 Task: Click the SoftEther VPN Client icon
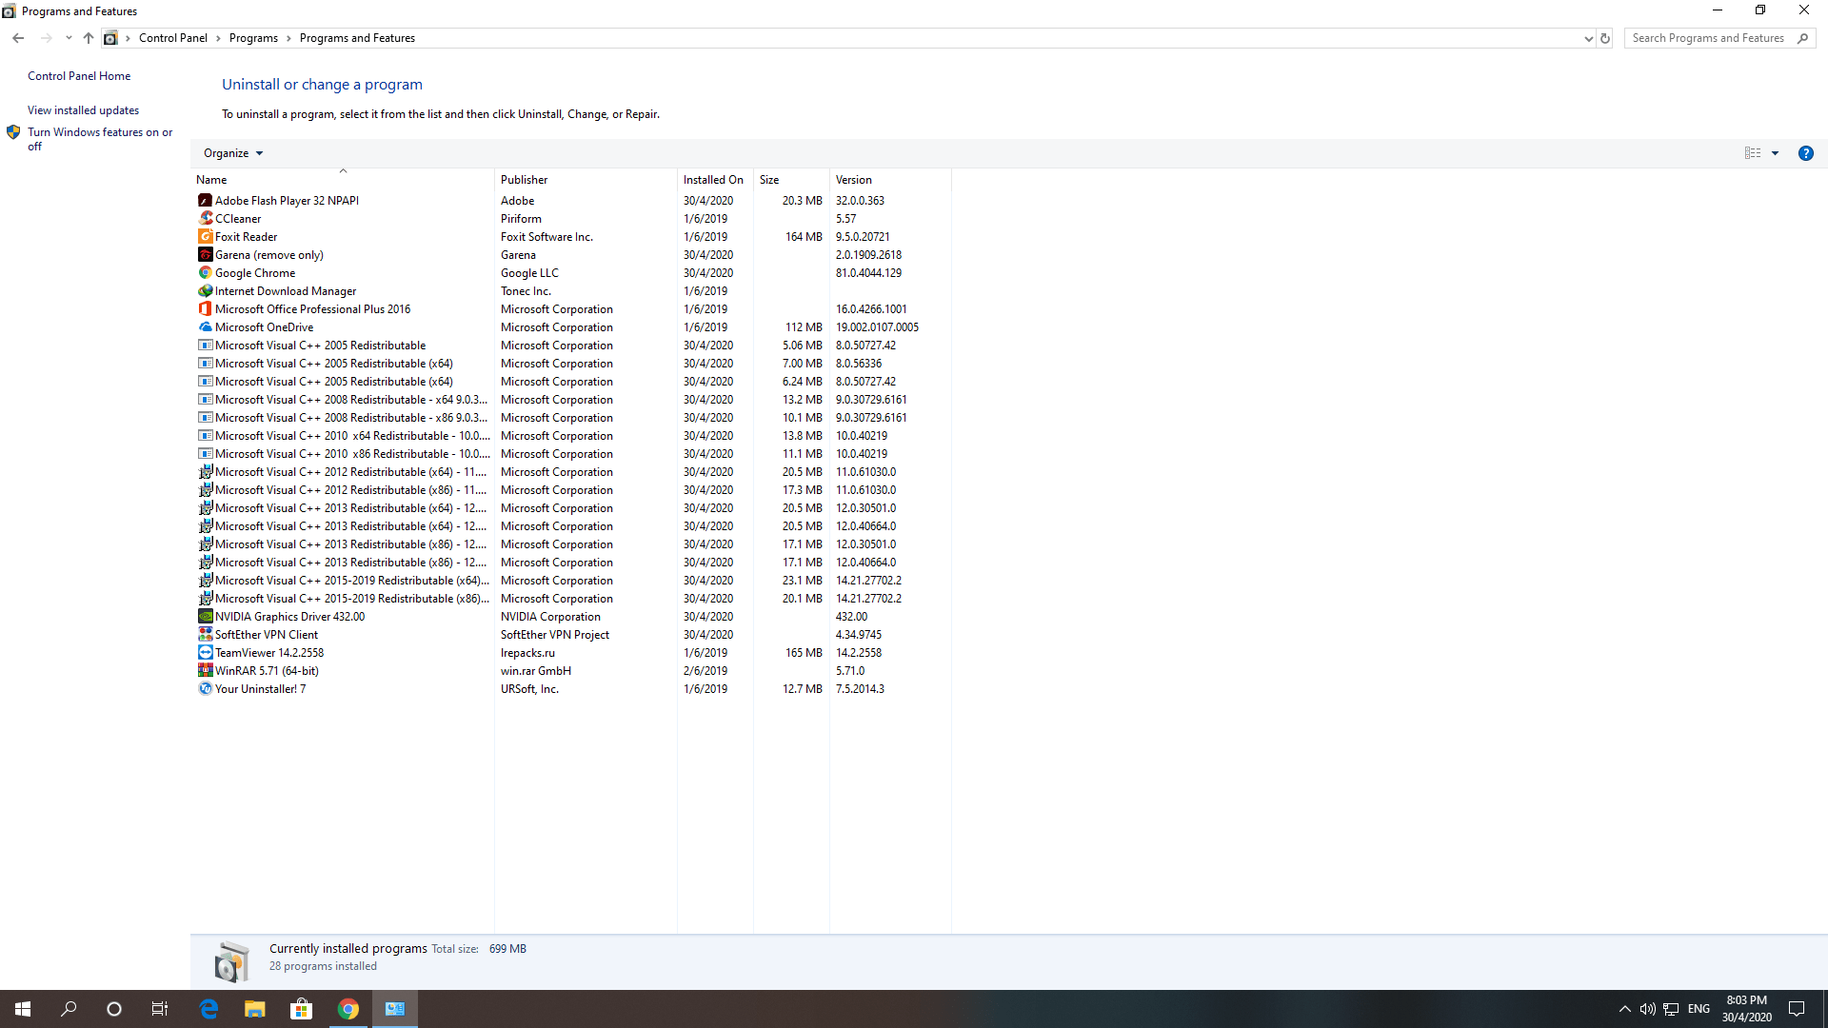point(205,635)
